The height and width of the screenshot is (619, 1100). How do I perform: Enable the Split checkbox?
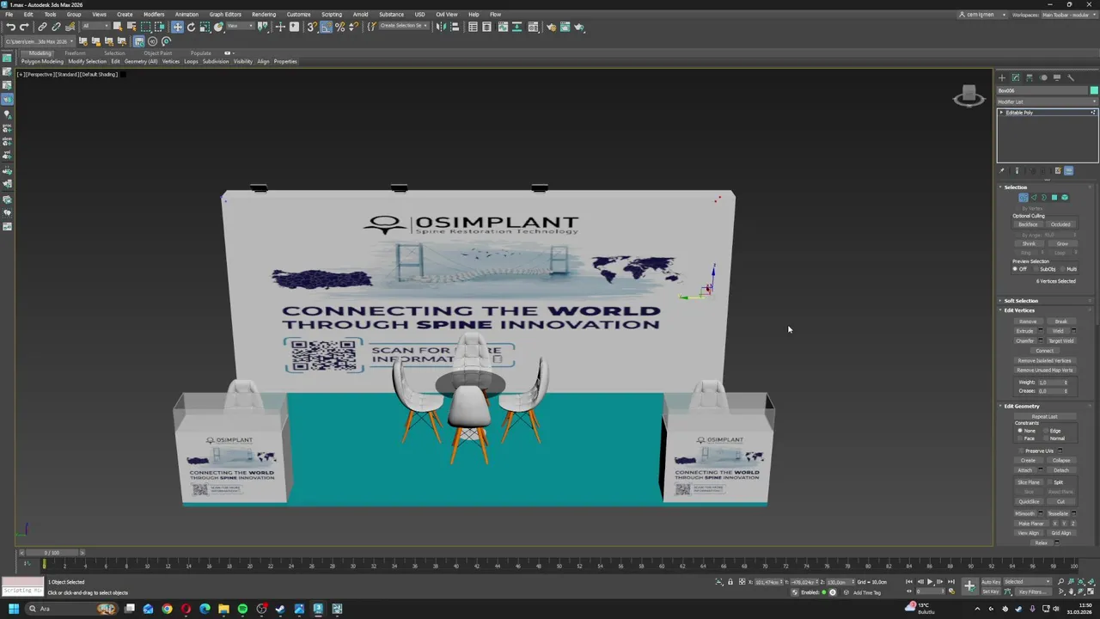tap(1050, 482)
